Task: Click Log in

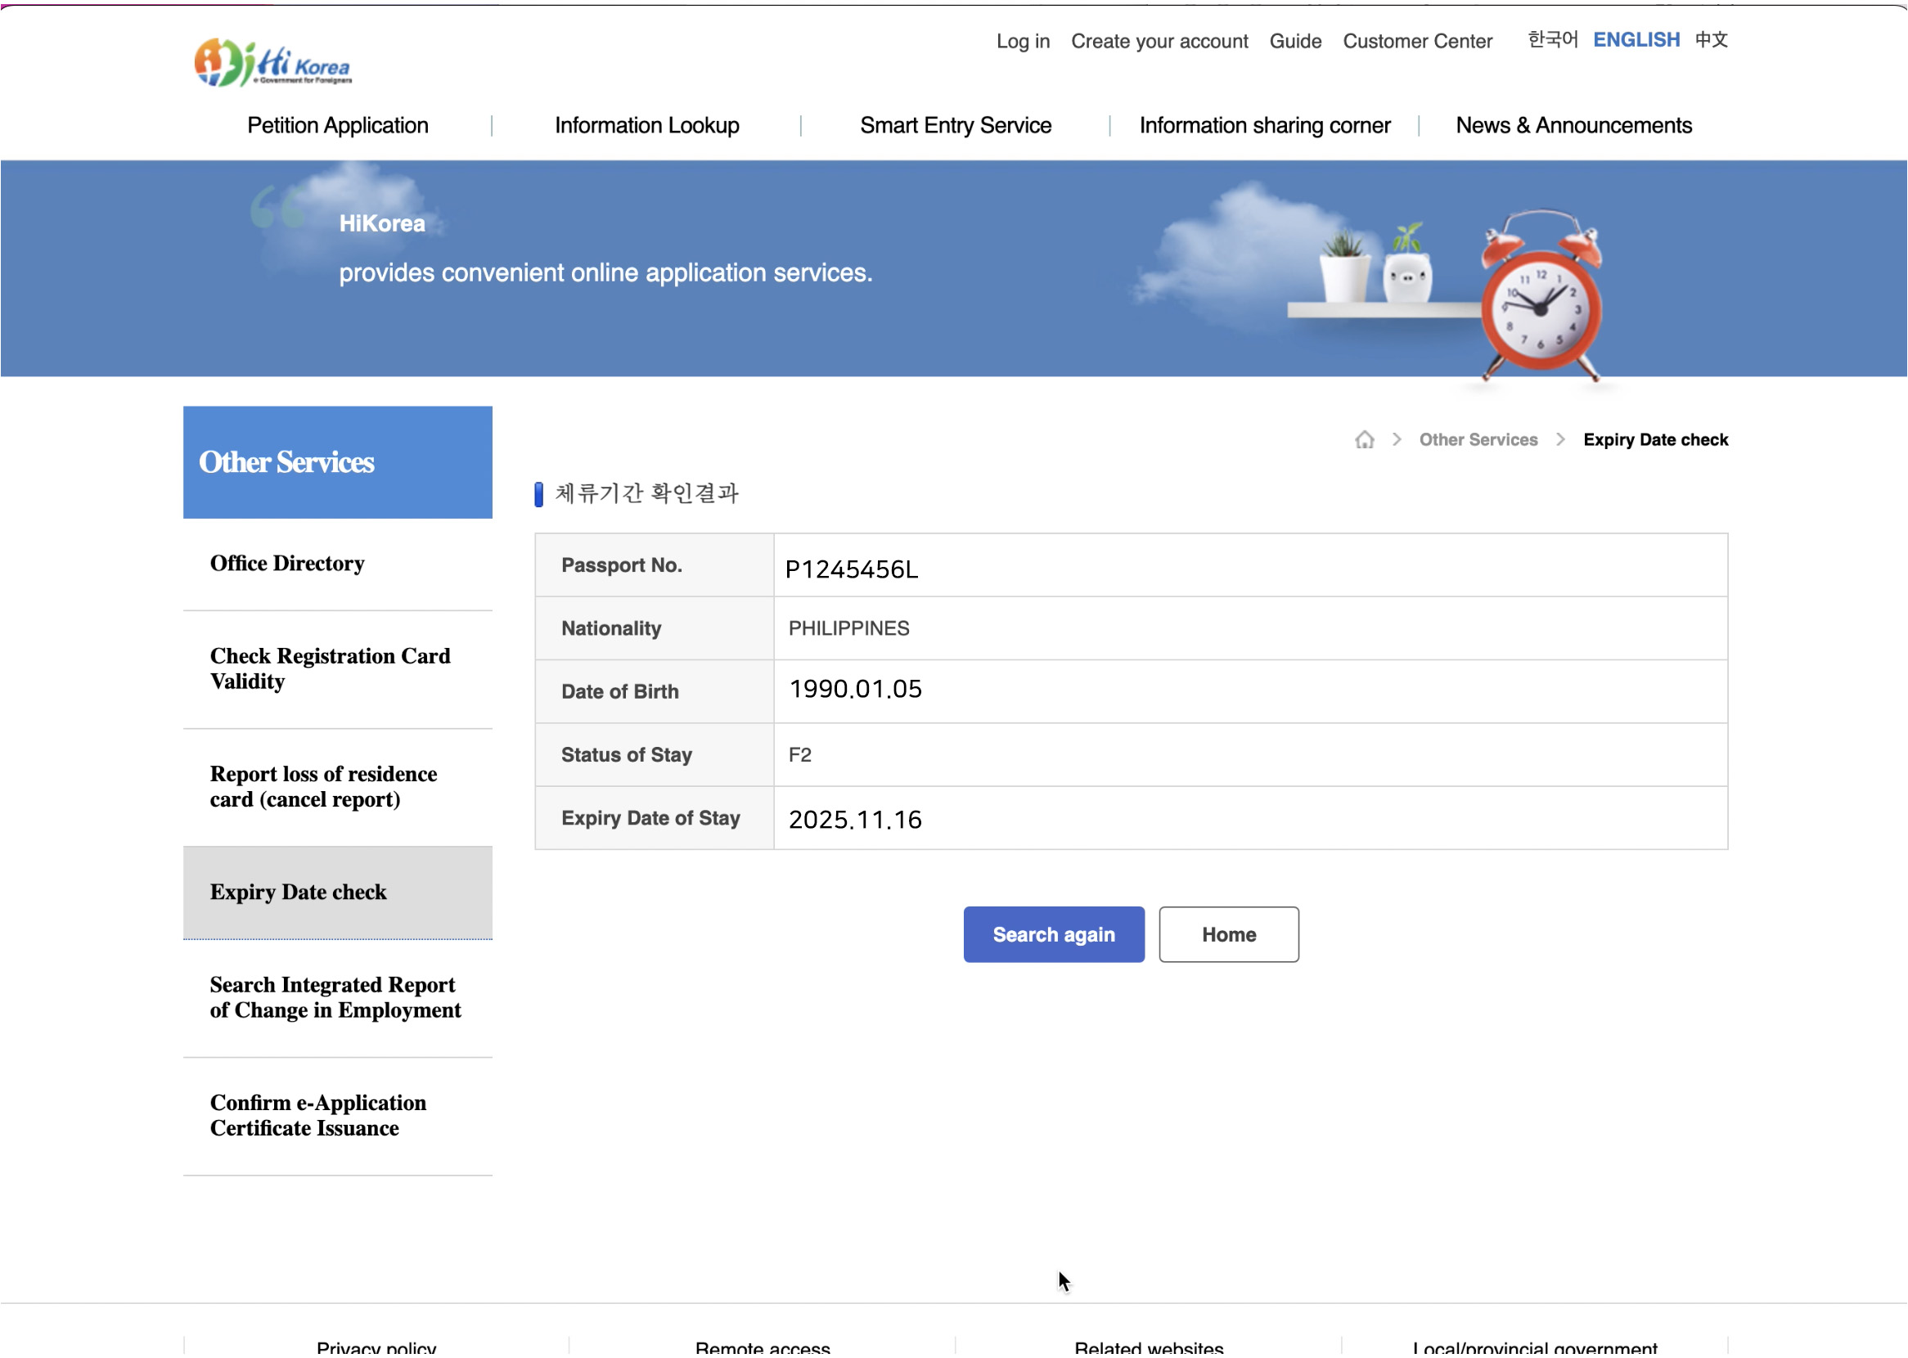Action: tap(1023, 41)
